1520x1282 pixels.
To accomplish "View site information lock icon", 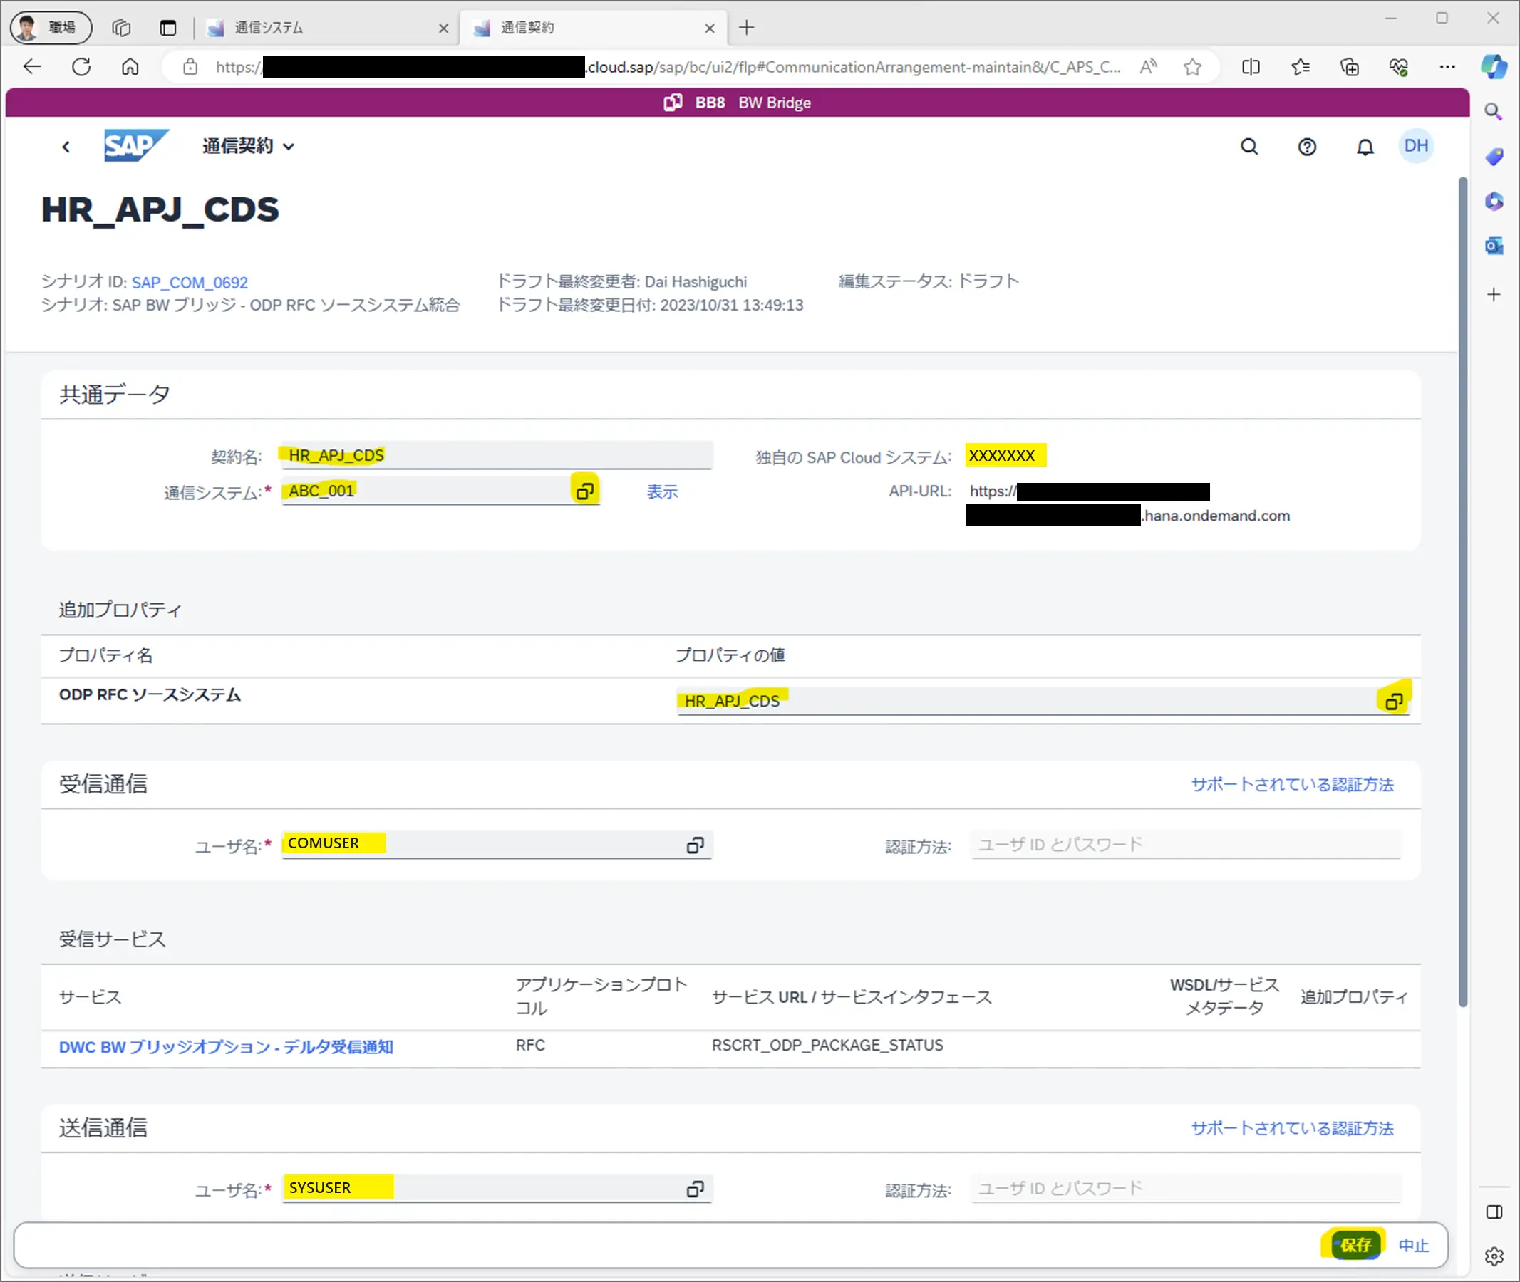I will (x=190, y=67).
